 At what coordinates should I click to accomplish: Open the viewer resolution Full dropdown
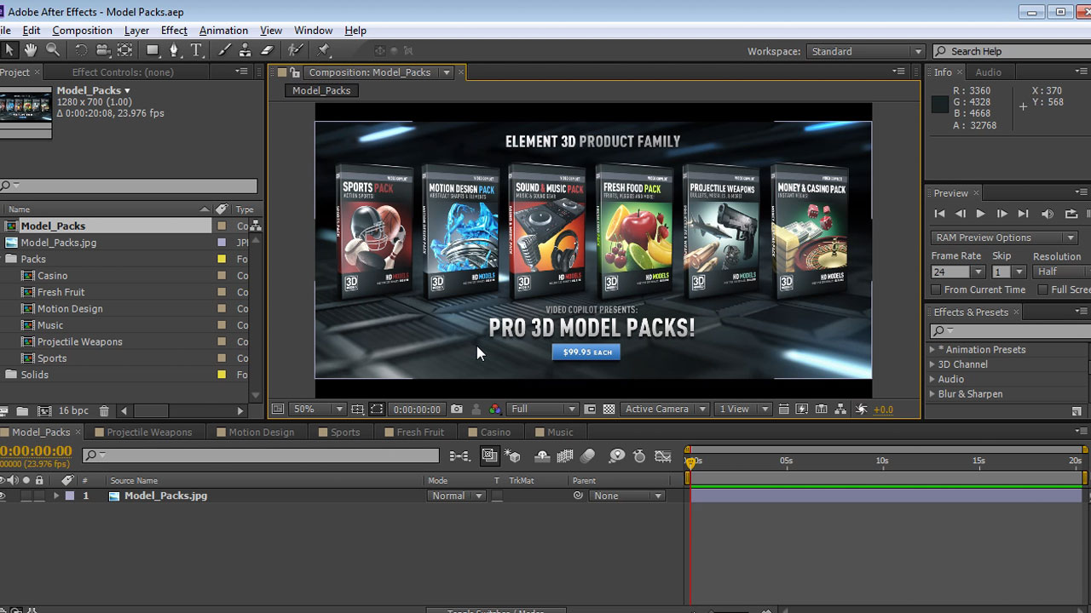543,410
